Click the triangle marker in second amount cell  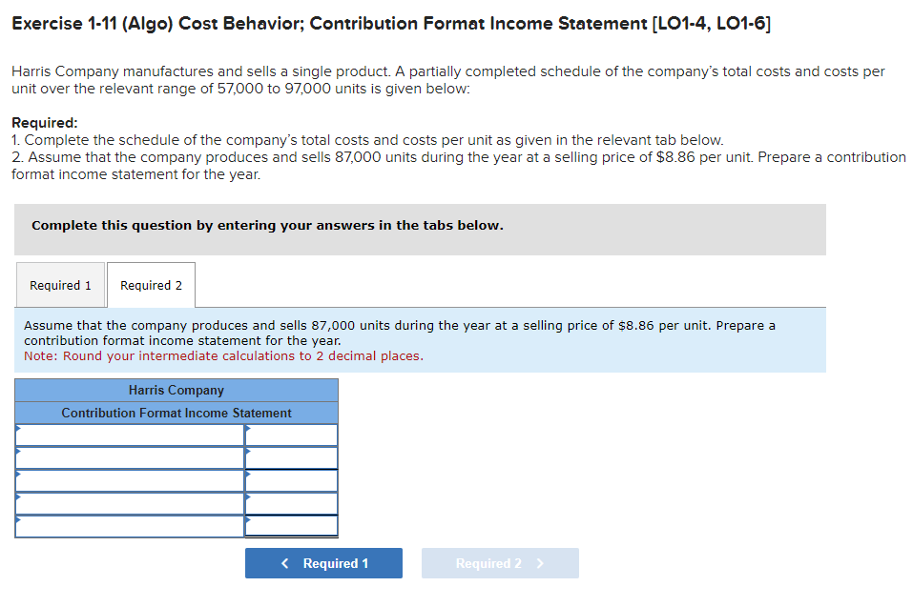(x=249, y=453)
